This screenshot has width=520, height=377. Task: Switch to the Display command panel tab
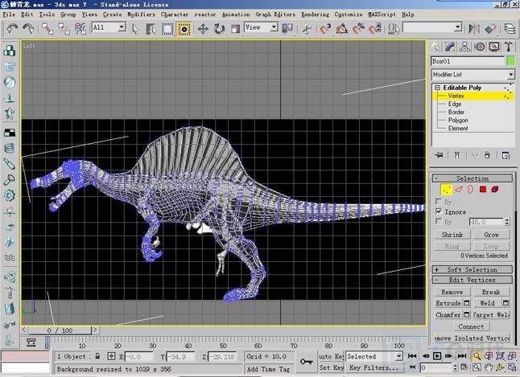[x=494, y=47]
